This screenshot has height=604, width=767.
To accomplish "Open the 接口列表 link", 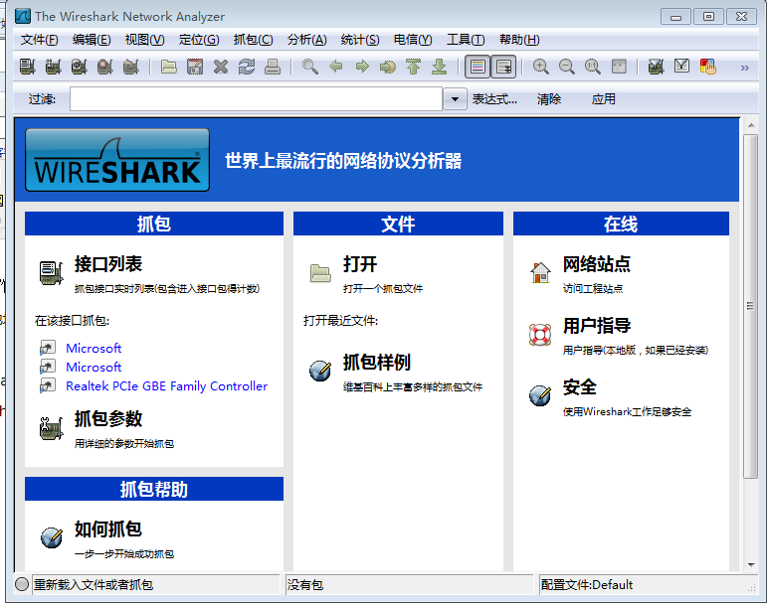I will pyautogui.click(x=108, y=264).
